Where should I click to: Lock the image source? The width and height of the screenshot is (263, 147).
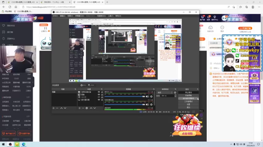click(x=102, y=94)
